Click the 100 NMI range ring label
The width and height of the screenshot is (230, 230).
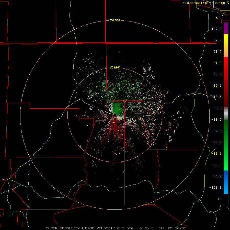coord(115,20)
